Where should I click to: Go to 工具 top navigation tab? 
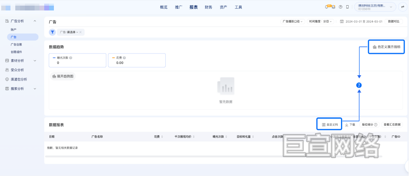pyautogui.click(x=238, y=7)
